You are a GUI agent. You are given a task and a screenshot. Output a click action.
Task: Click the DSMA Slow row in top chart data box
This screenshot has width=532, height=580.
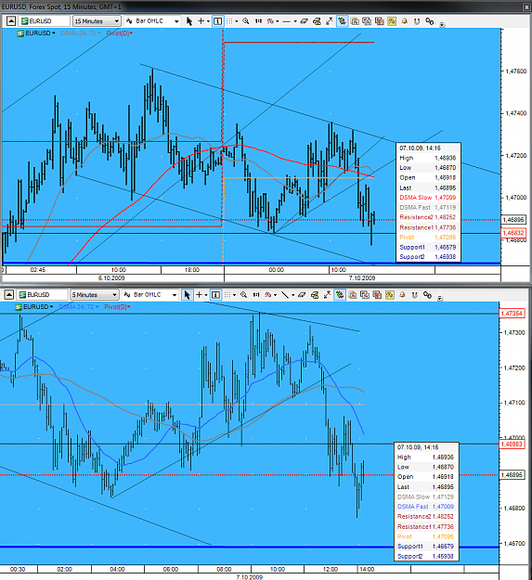tap(428, 198)
